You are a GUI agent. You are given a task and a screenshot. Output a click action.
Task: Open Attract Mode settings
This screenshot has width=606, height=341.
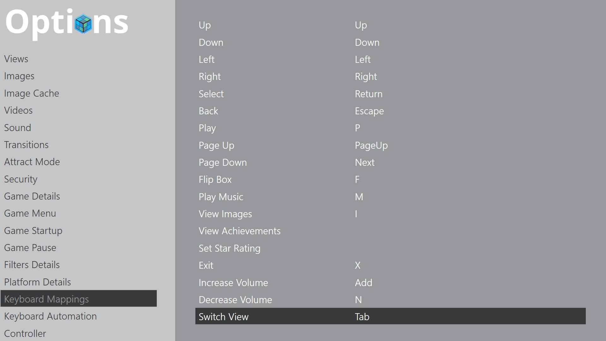(32, 162)
